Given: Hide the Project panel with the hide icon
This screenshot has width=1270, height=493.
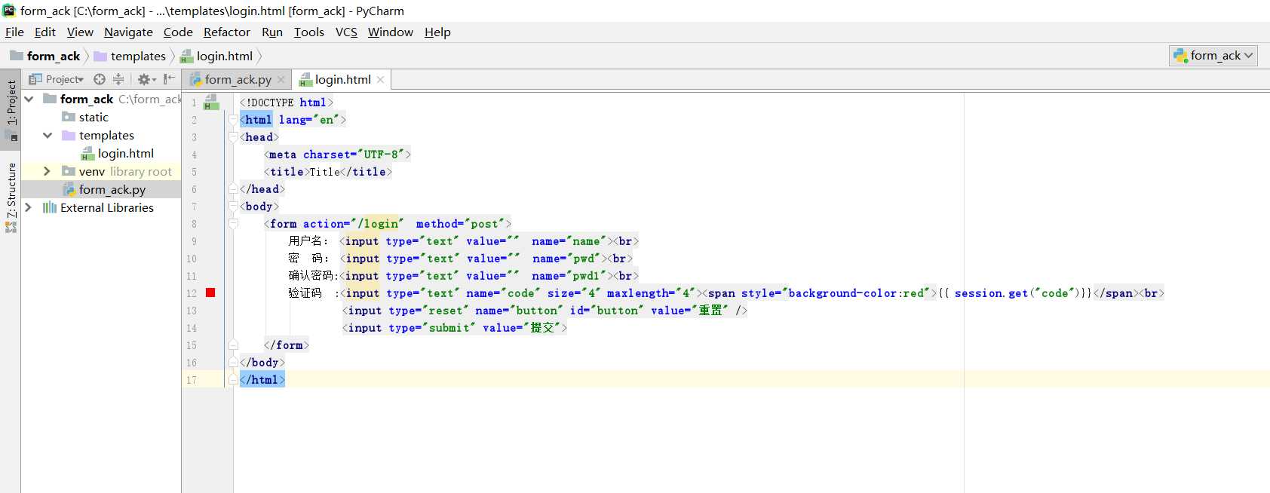Looking at the screenshot, I should point(169,79).
